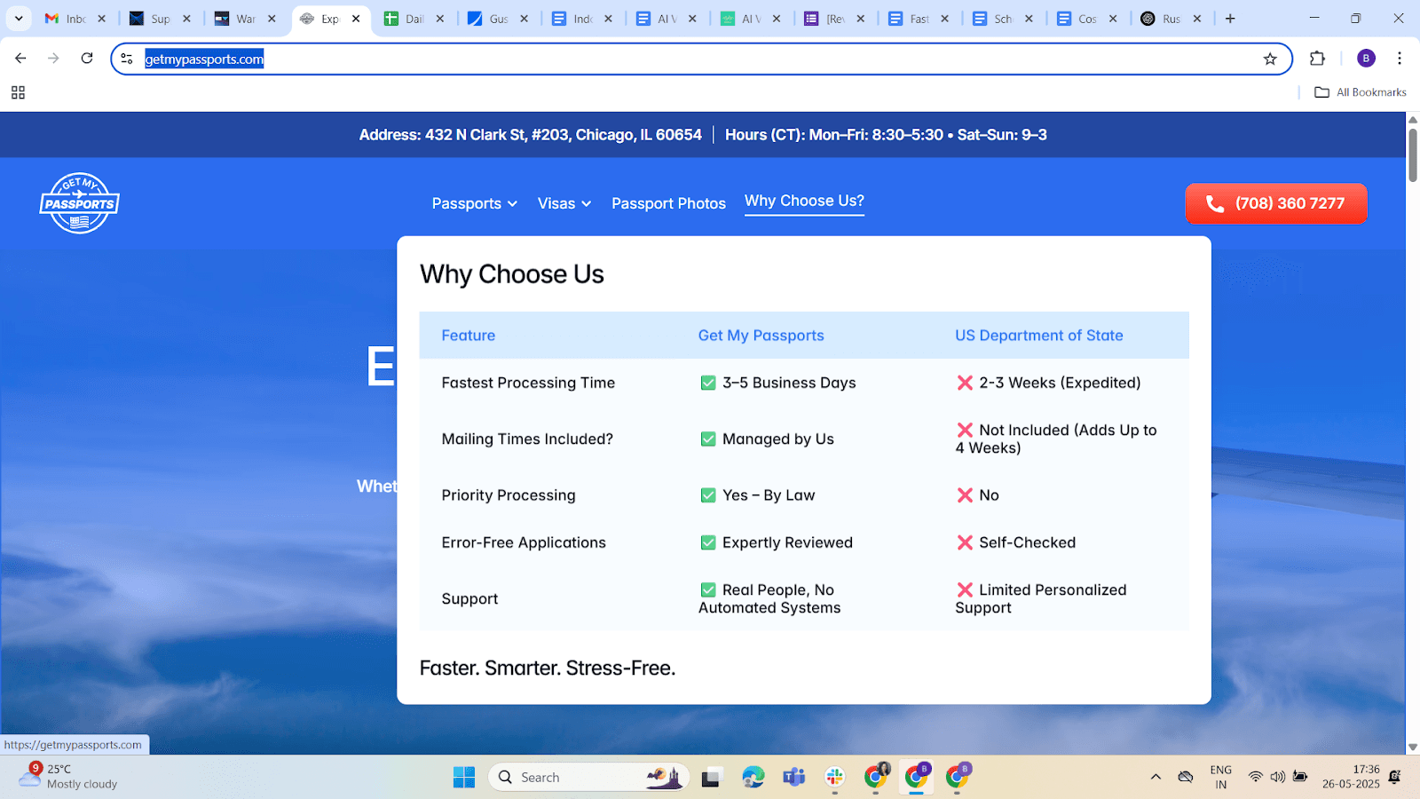Open the Windows Start menu
The height and width of the screenshot is (799, 1420).
[x=464, y=778]
